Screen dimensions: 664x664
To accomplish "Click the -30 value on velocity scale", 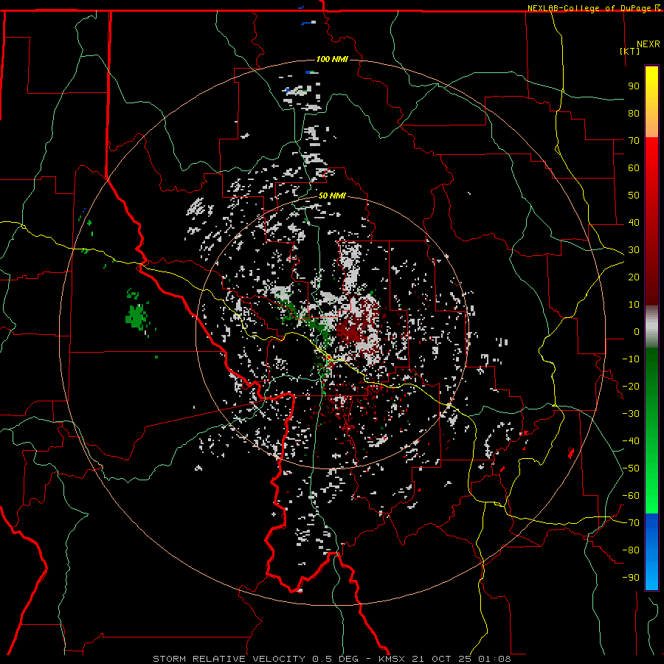I will coord(631,414).
